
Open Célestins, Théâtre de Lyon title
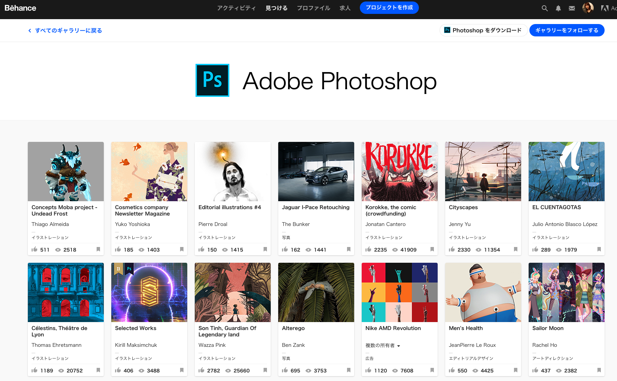pyautogui.click(x=59, y=331)
